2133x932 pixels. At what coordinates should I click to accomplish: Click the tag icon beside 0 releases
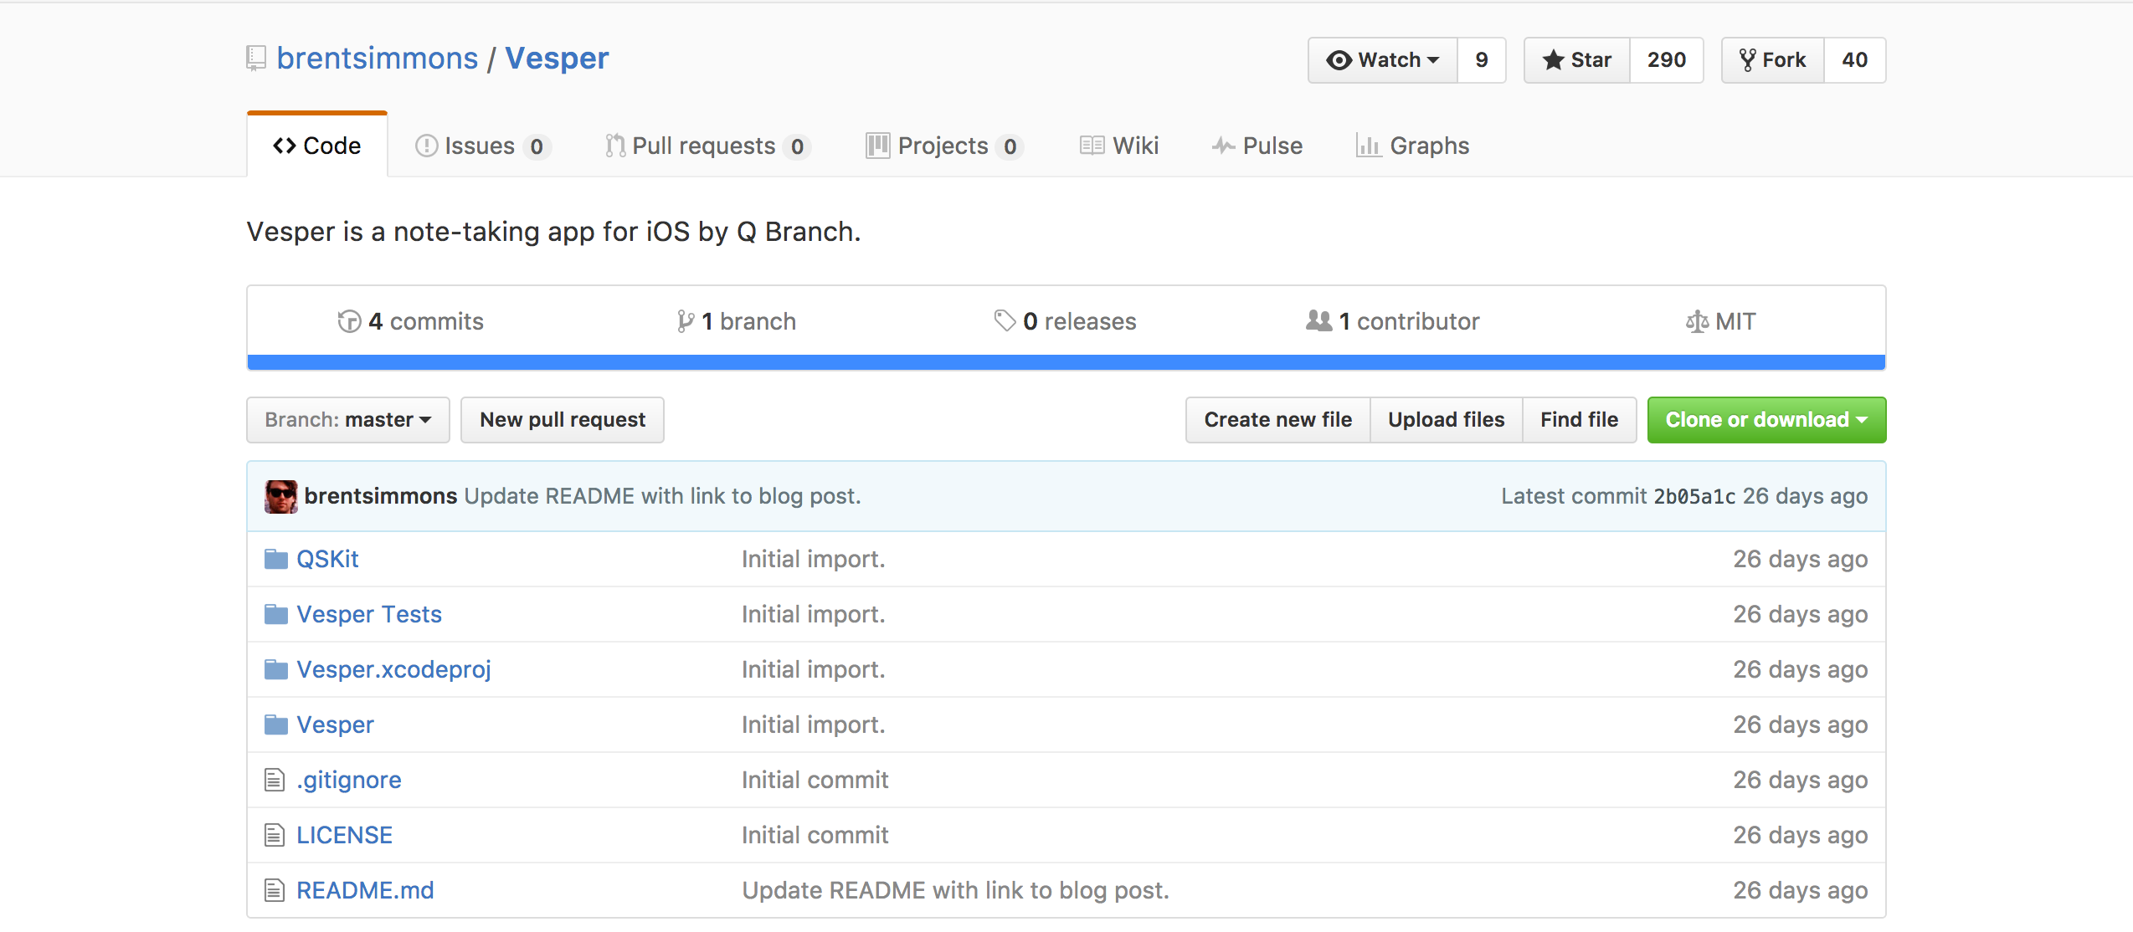coord(1005,320)
